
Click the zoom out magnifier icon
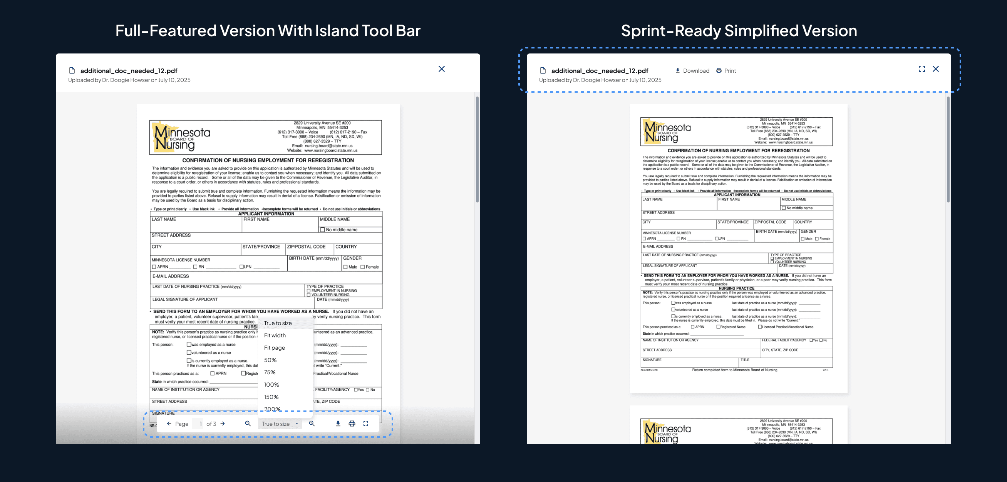pyautogui.click(x=248, y=424)
